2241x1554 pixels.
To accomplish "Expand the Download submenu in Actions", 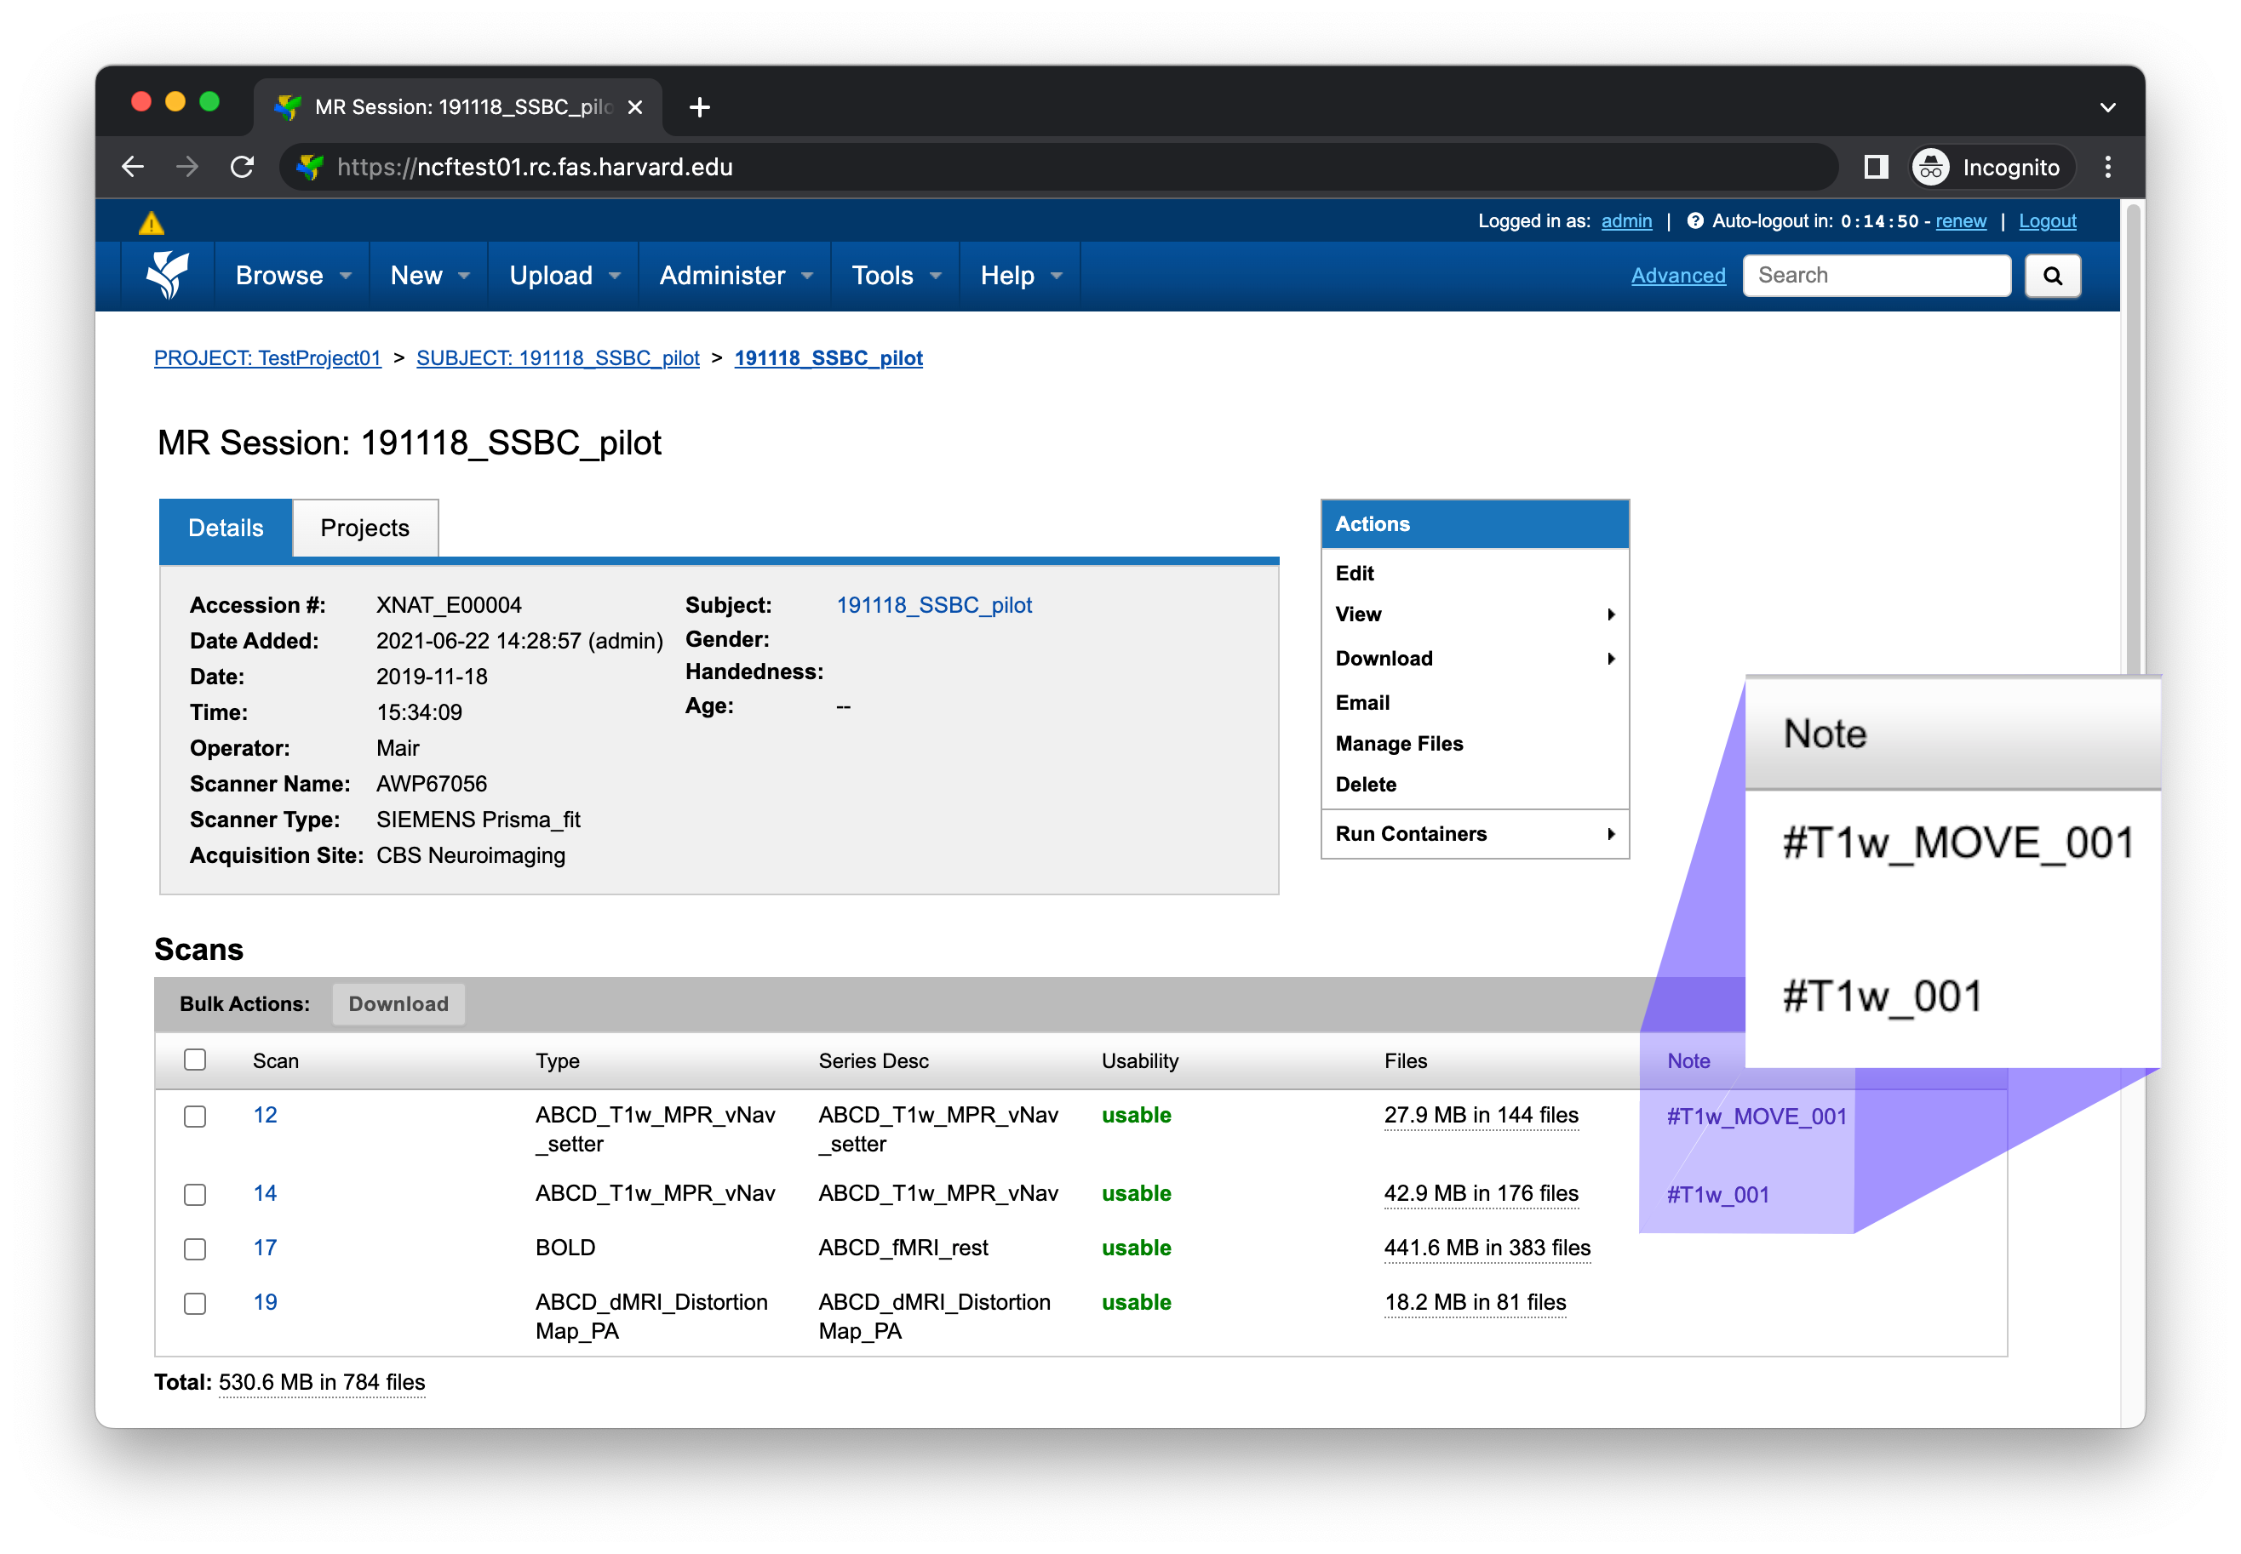I will click(1475, 658).
